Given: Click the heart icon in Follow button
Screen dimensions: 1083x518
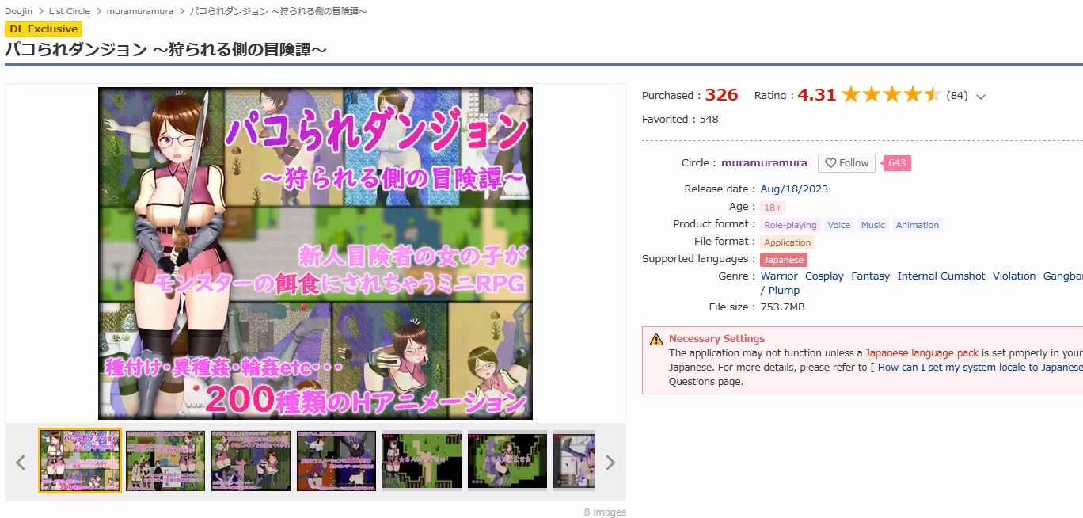Looking at the screenshot, I should pos(830,163).
